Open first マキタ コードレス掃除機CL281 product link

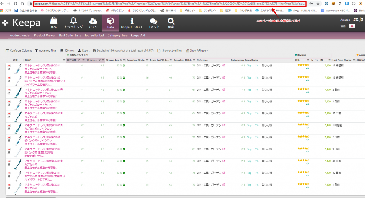click(x=42, y=66)
